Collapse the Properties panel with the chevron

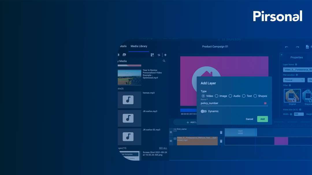pos(281,54)
